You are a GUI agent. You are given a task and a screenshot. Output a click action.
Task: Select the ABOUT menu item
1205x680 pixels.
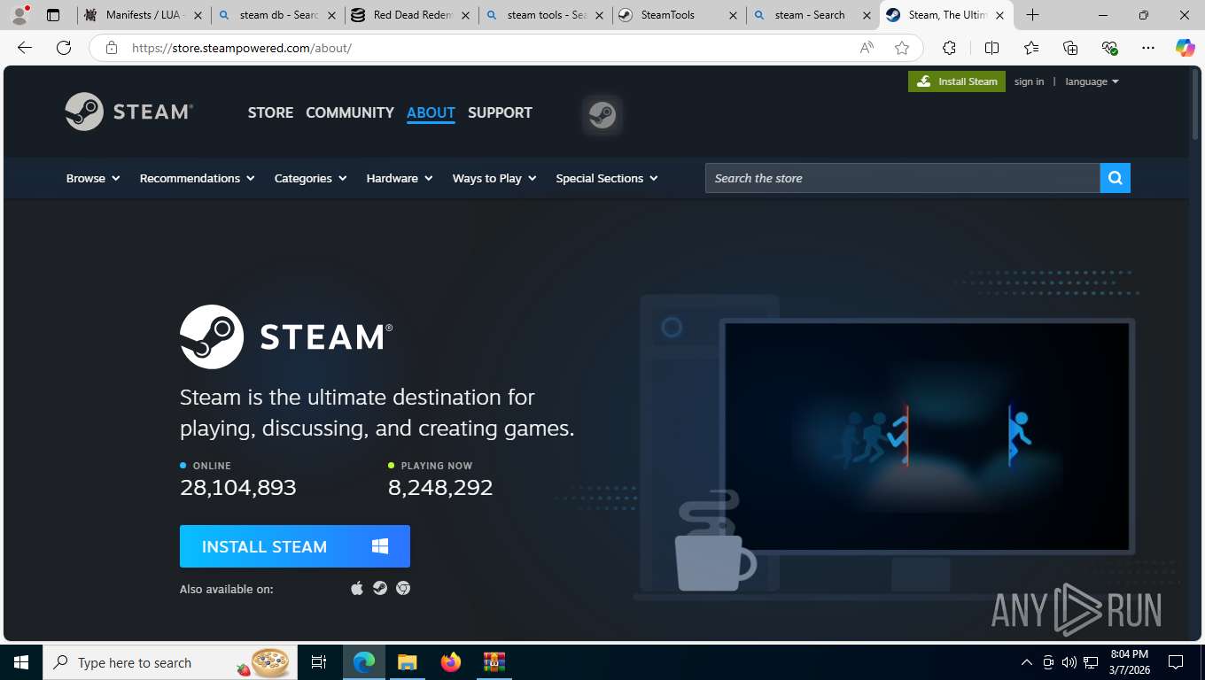[431, 112]
